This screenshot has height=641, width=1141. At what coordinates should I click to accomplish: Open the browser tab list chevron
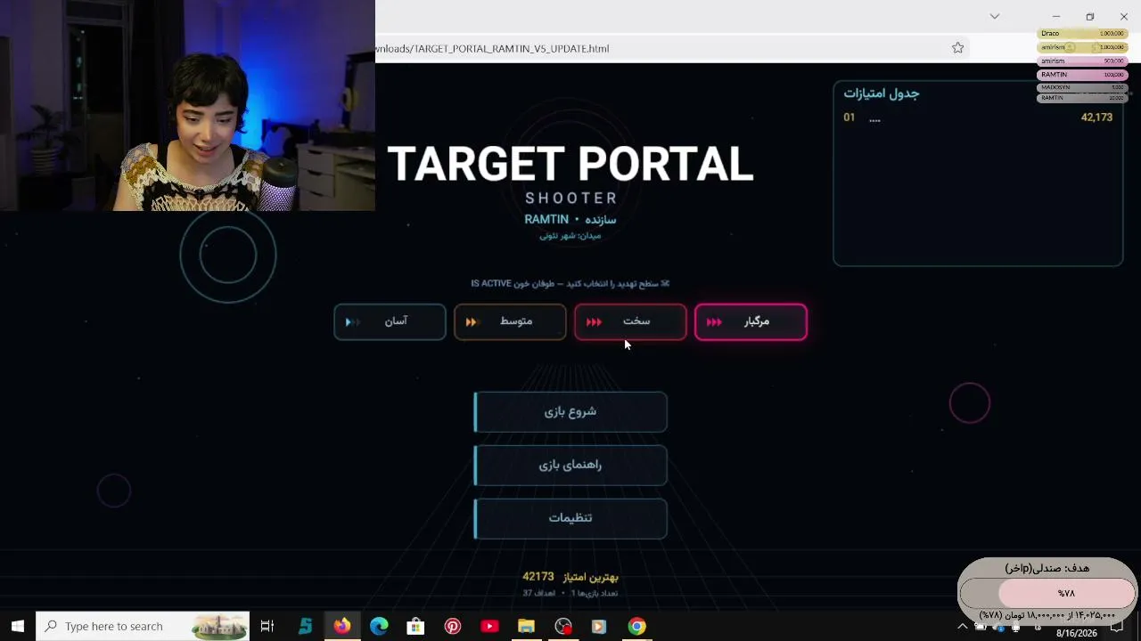pyautogui.click(x=995, y=16)
